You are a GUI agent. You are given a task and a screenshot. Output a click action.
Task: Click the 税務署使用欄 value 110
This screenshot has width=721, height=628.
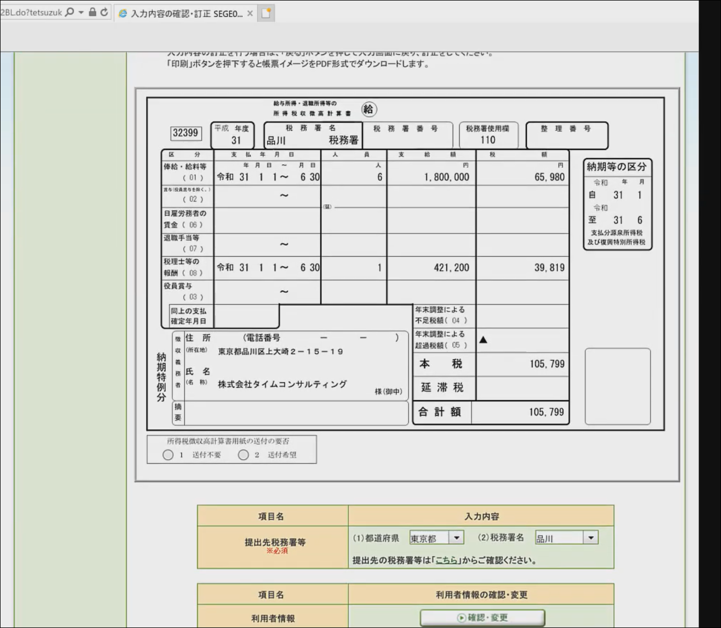tap(487, 140)
